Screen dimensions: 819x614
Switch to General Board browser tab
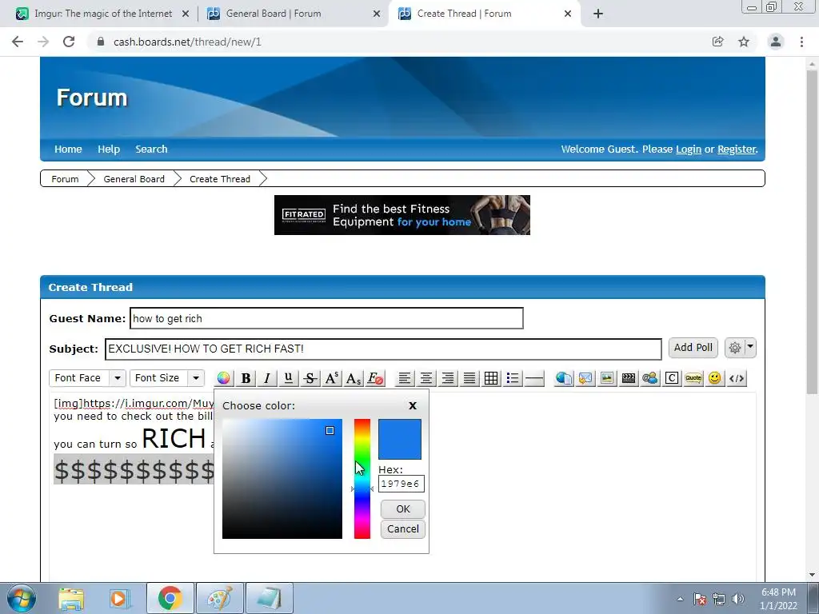tap(294, 14)
